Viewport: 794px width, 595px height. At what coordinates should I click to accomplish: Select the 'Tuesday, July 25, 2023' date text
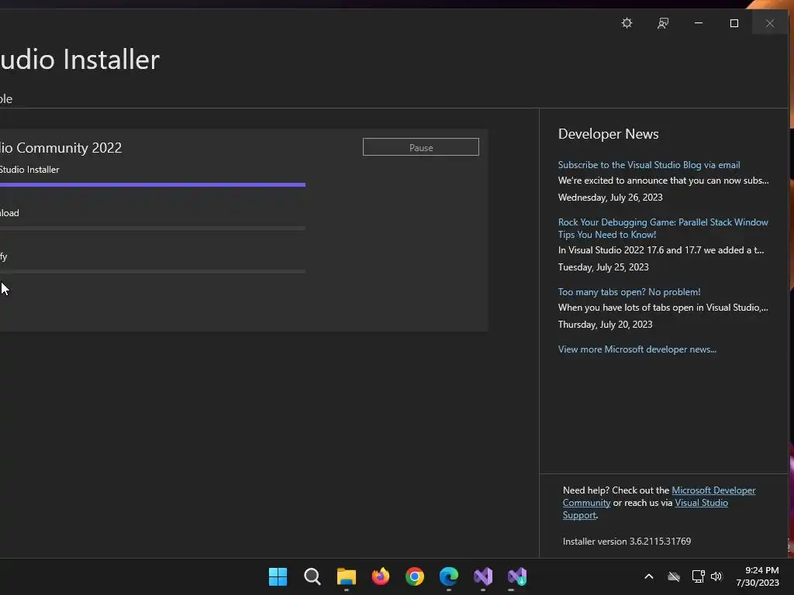[603, 267]
